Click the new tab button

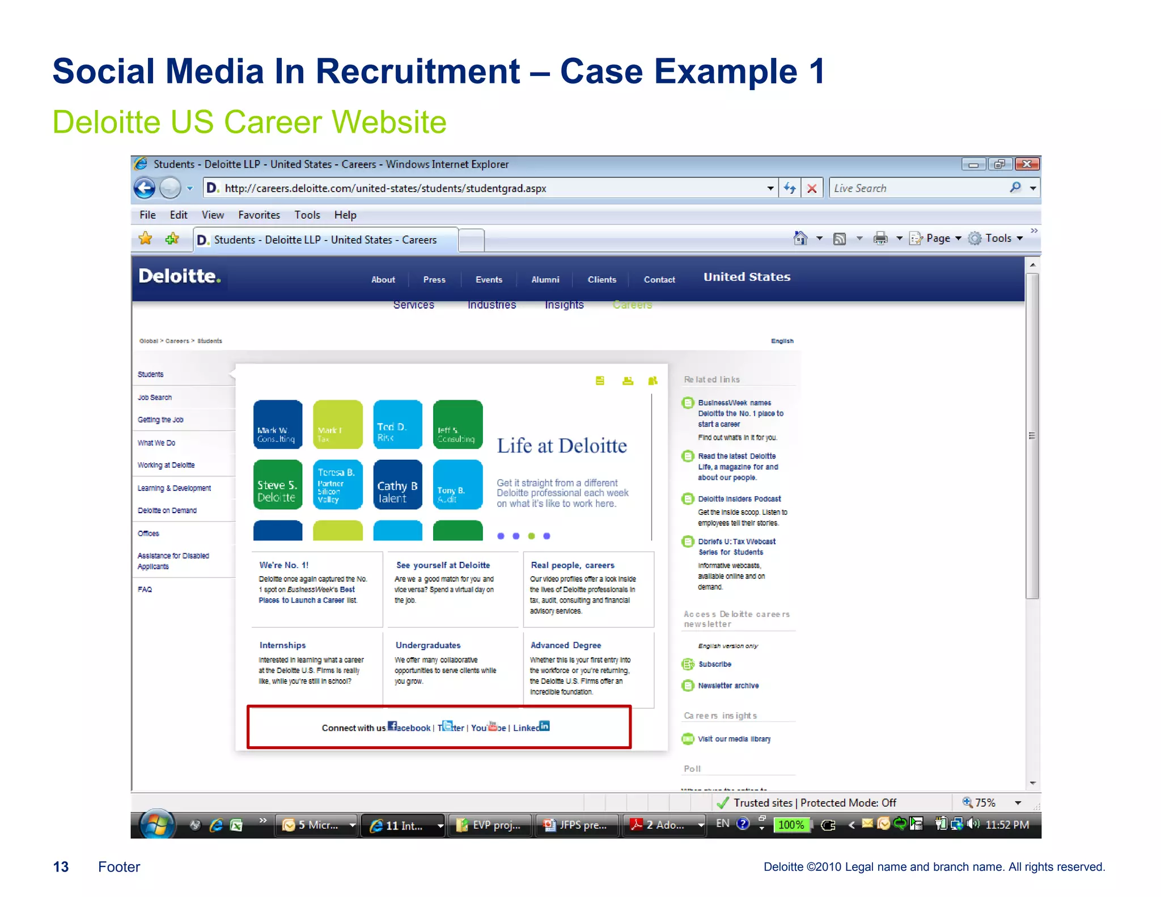coord(472,240)
